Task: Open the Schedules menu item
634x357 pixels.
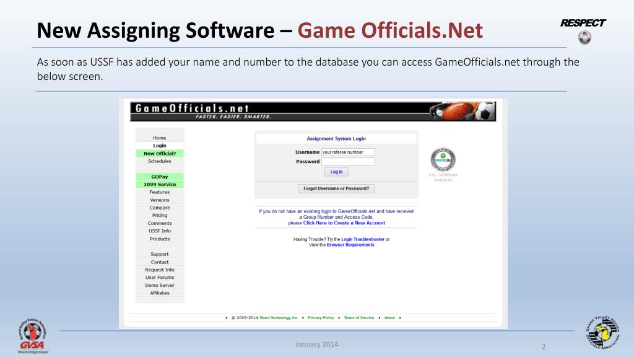Action: [x=160, y=161]
